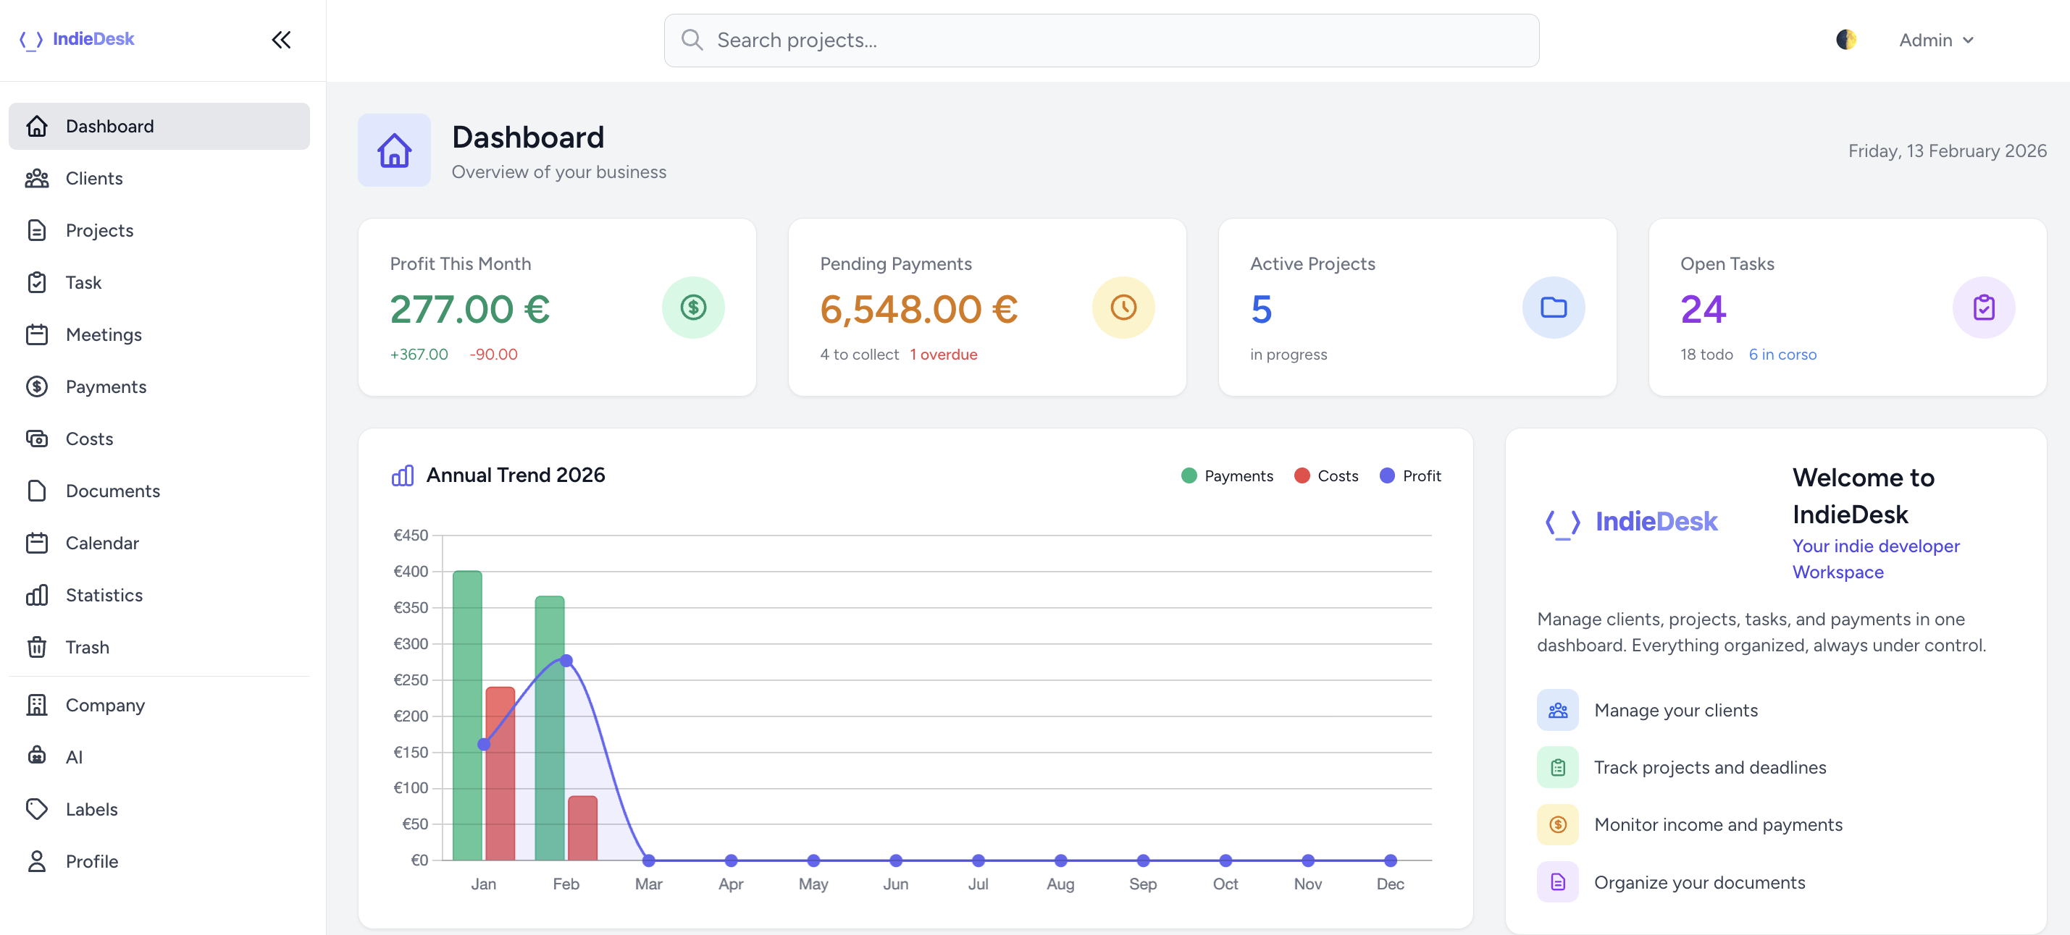
Task: Click the AI robot icon in sidebar
Action: (x=37, y=756)
